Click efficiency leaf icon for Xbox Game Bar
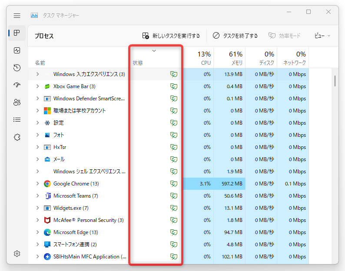 click(174, 86)
